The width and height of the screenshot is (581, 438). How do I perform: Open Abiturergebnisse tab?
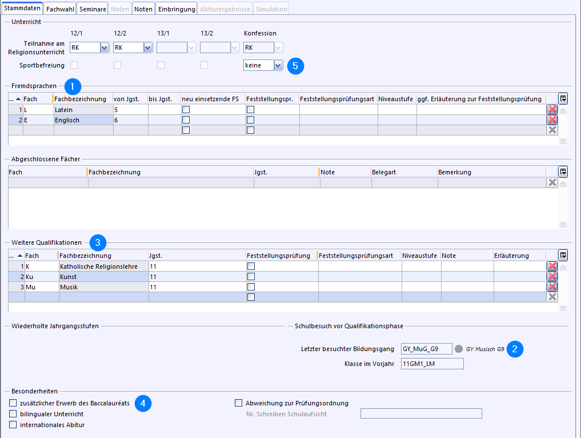point(225,9)
